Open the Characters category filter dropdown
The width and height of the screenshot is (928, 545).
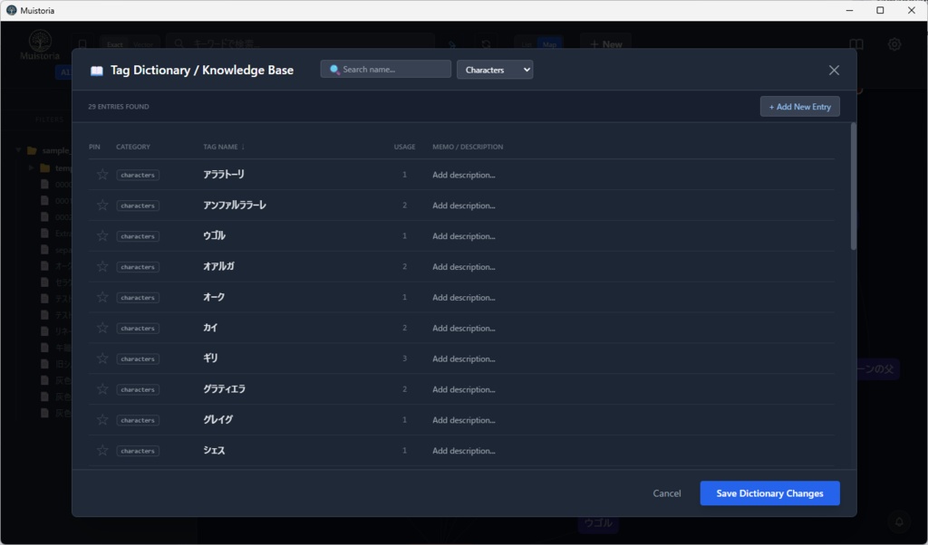[495, 70]
